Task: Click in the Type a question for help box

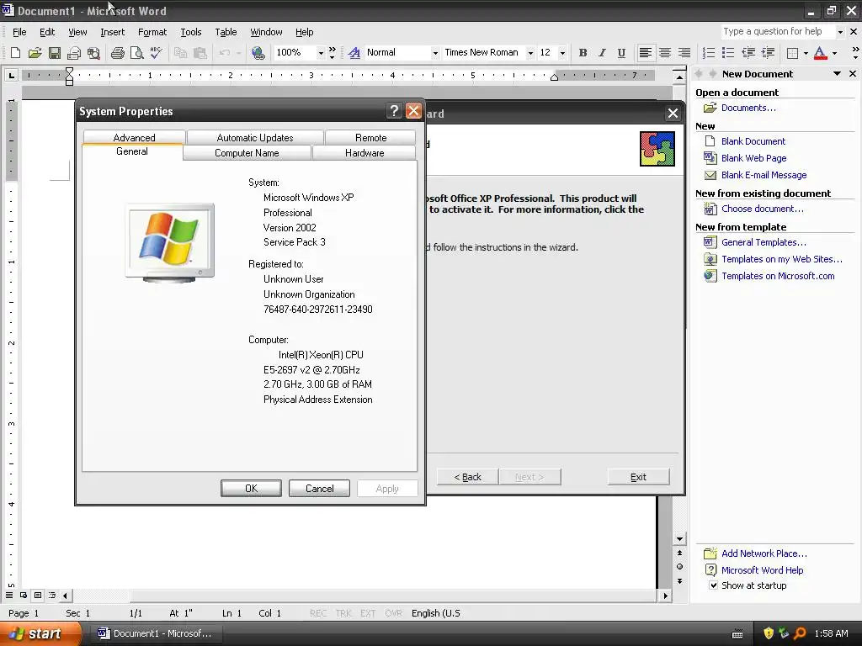Action: click(x=777, y=31)
